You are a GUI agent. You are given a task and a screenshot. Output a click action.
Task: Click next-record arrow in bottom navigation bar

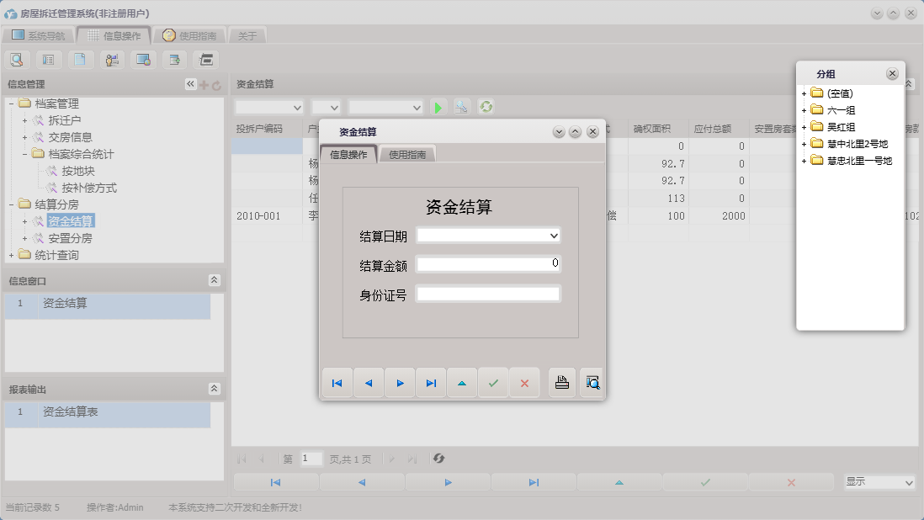[448, 482]
